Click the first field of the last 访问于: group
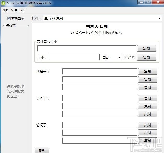Viewport: 164px width, 153px height. [x=100, y=125]
